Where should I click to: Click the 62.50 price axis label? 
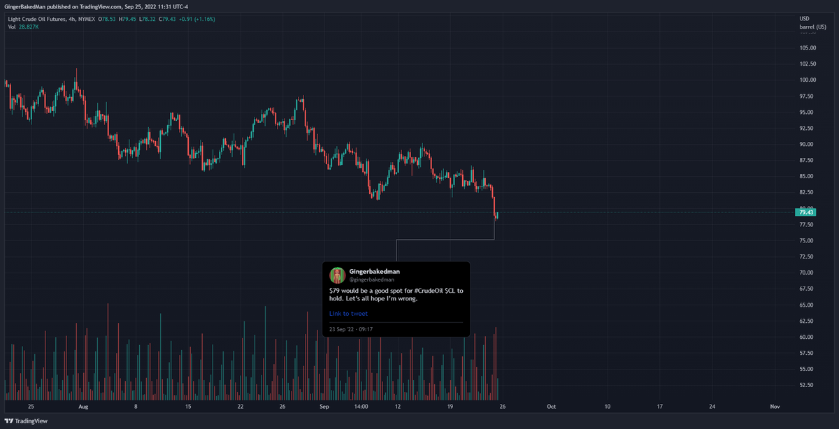806,321
